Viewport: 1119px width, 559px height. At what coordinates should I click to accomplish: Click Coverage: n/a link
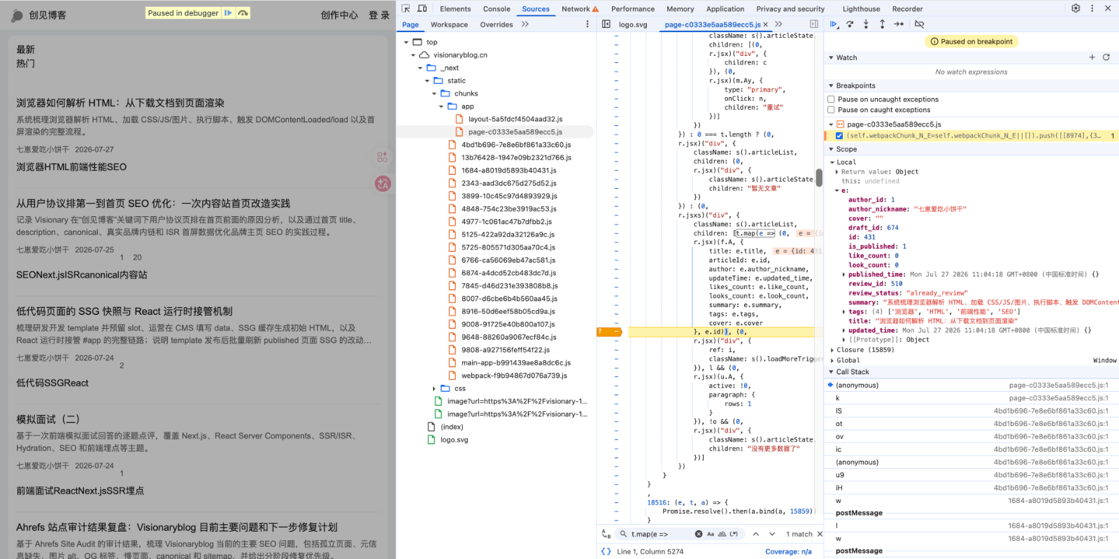pyautogui.click(x=788, y=551)
